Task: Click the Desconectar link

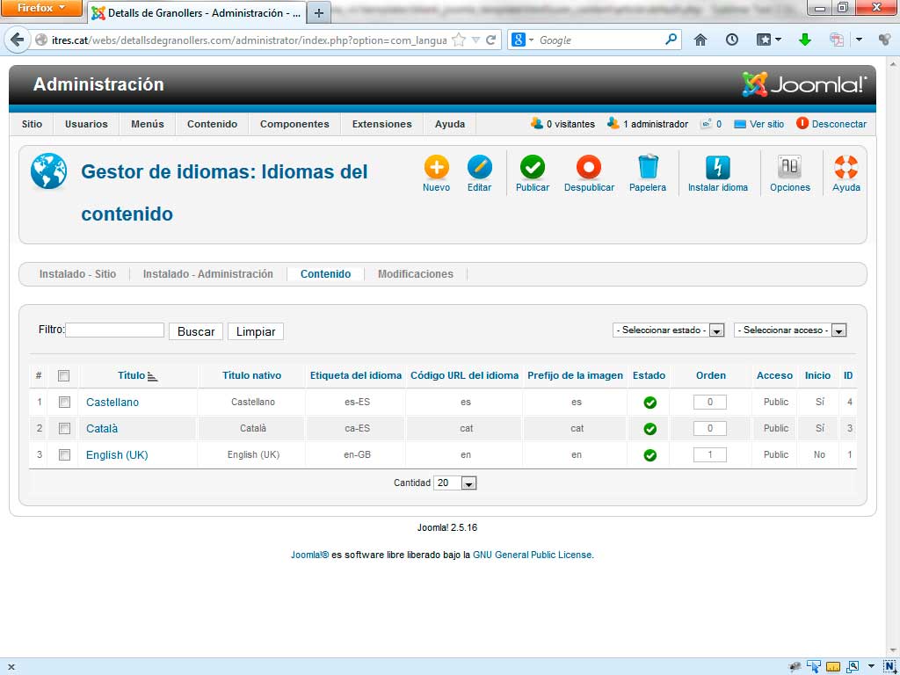Action: [839, 124]
